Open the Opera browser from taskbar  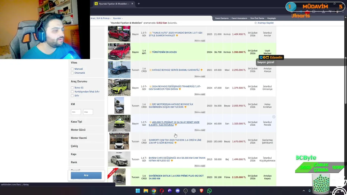162,191
